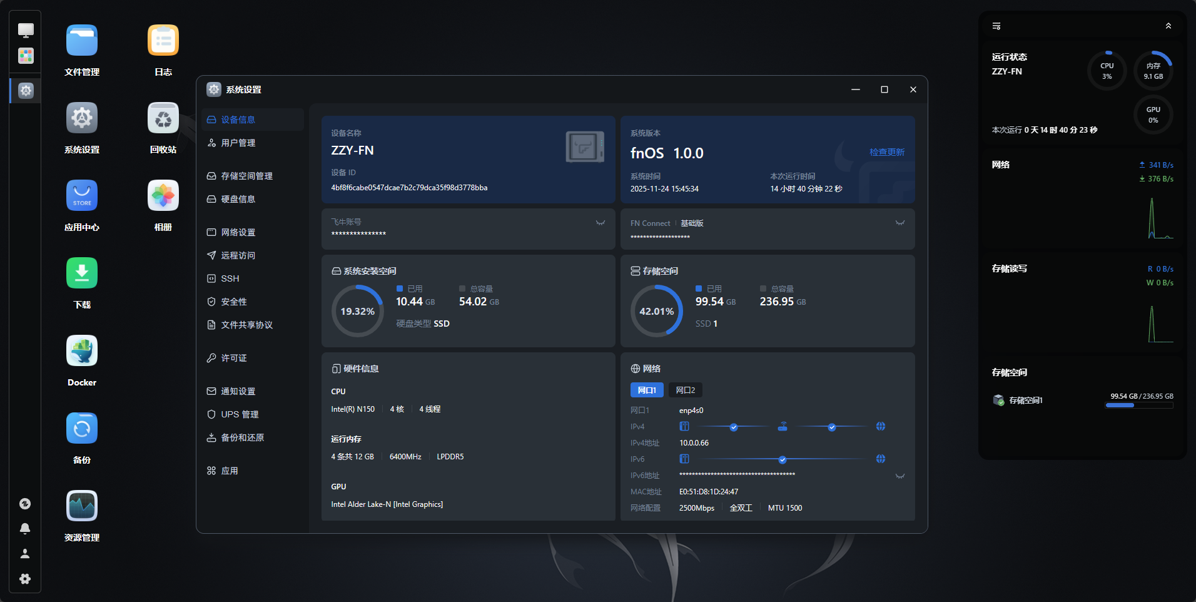Click the 存储空间1 usage progress bar
The width and height of the screenshot is (1196, 602).
[x=1138, y=406]
